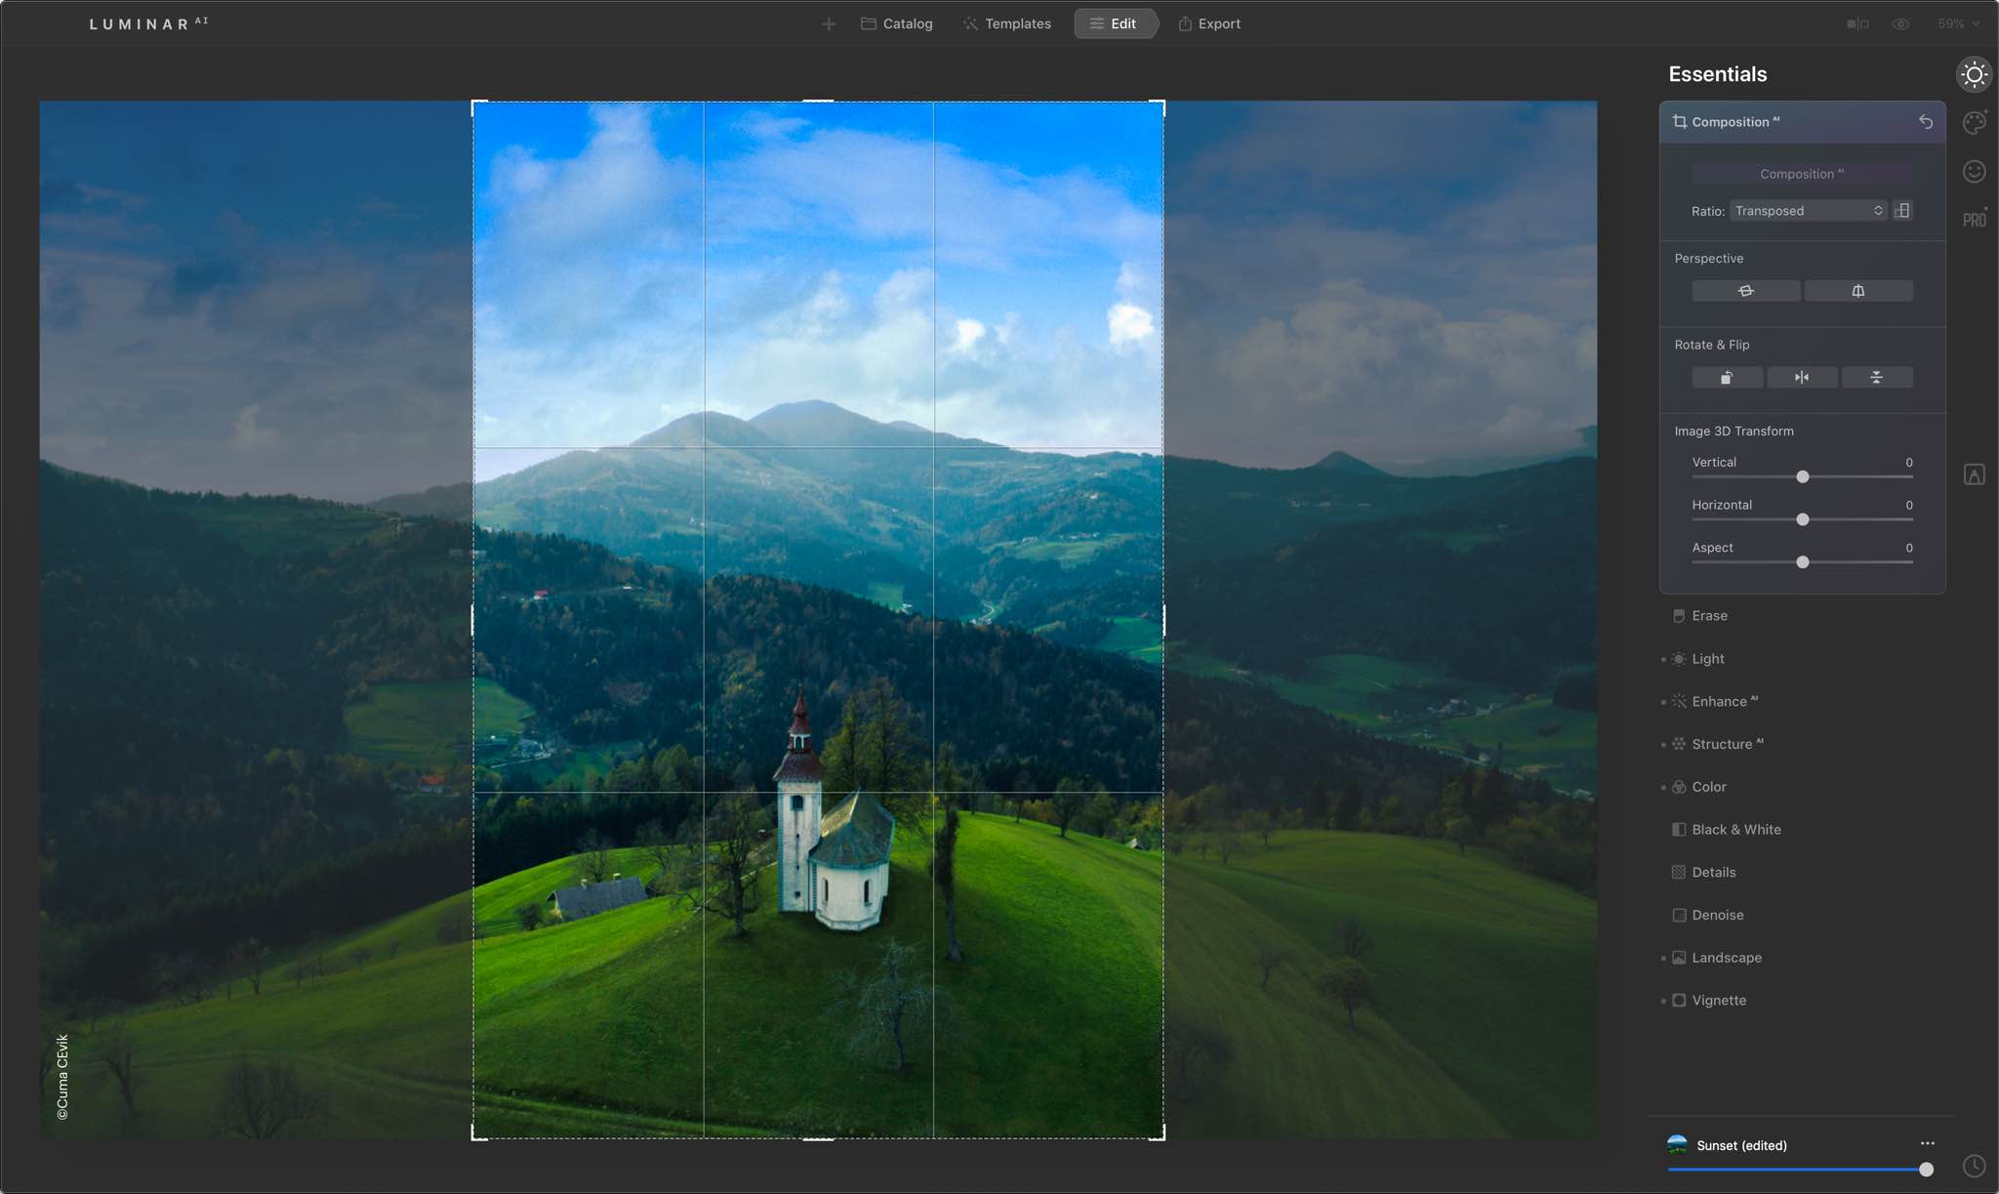Click the flip horizontal icon
Image resolution: width=1999 pixels, height=1194 pixels.
click(x=1802, y=375)
